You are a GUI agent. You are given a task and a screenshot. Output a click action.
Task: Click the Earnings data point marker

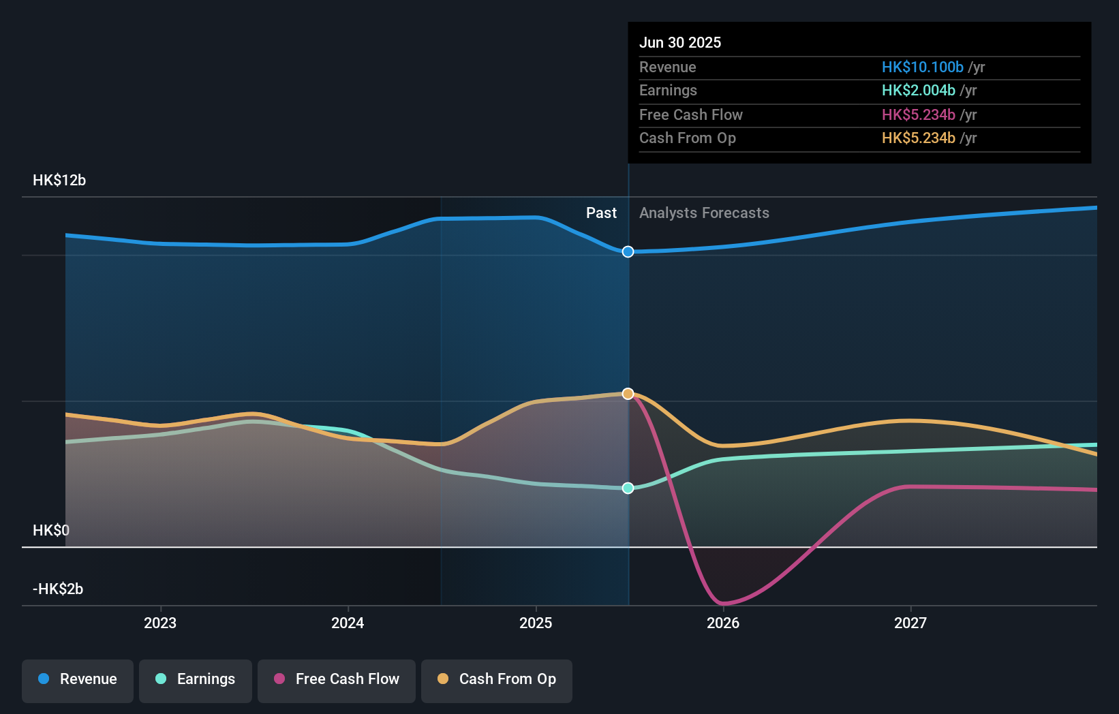pyautogui.click(x=628, y=488)
